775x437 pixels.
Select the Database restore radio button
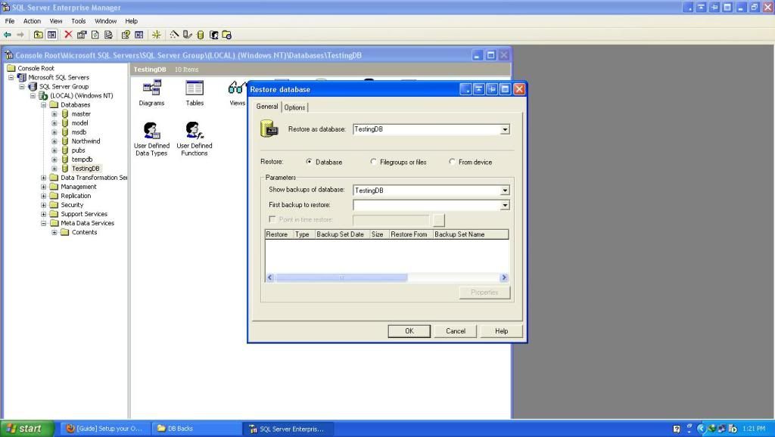tap(310, 162)
